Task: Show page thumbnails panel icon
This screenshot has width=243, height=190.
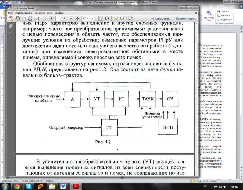Action: 11,26
